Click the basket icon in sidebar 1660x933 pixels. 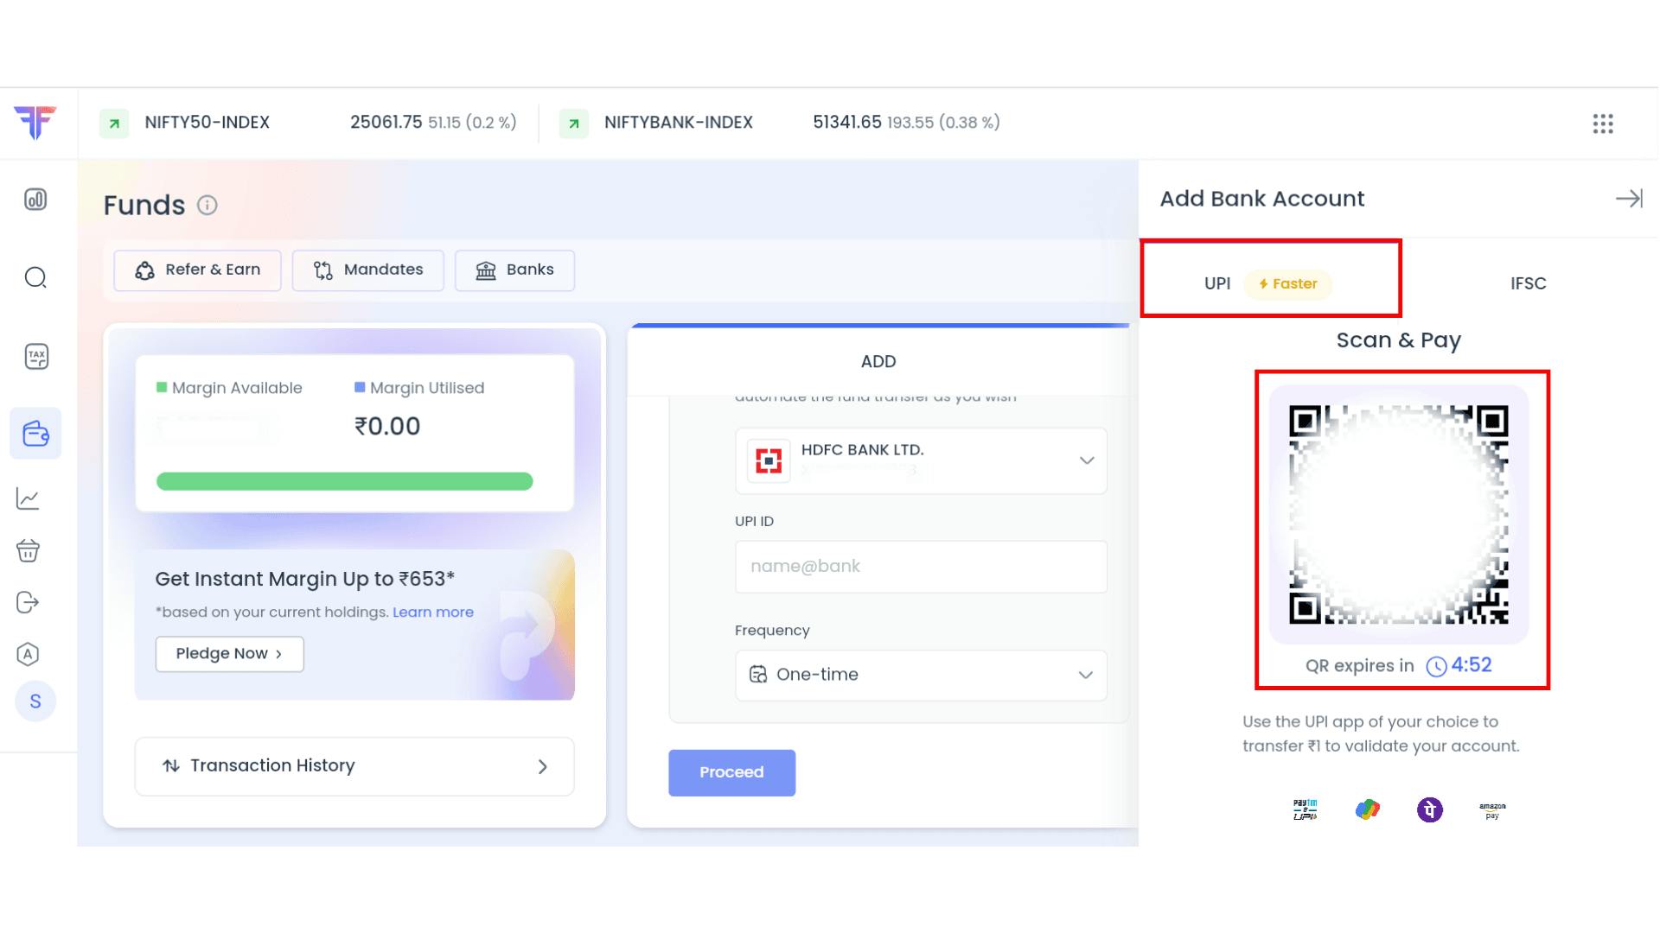click(28, 550)
